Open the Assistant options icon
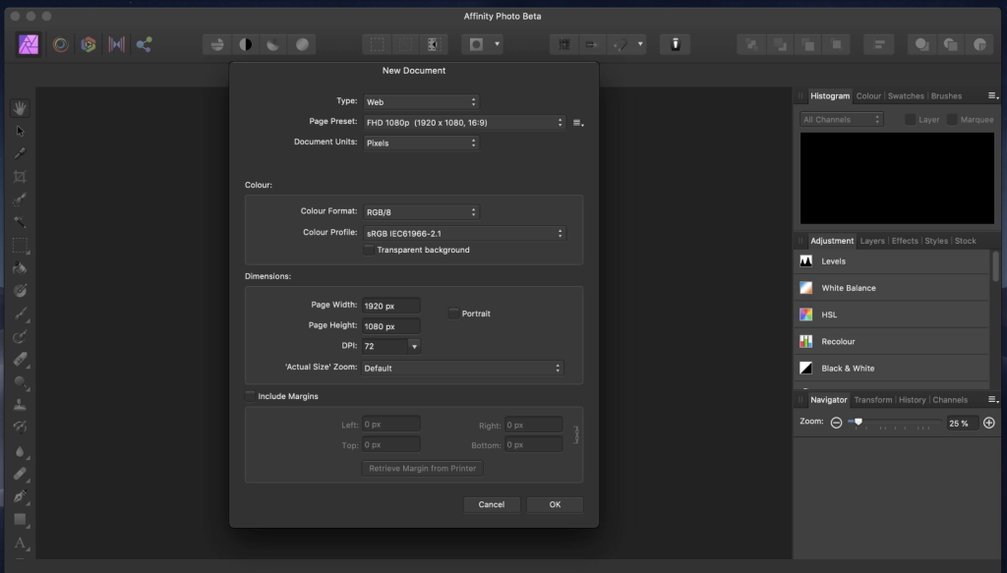The height and width of the screenshot is (573, 1007). click(675, 44)
